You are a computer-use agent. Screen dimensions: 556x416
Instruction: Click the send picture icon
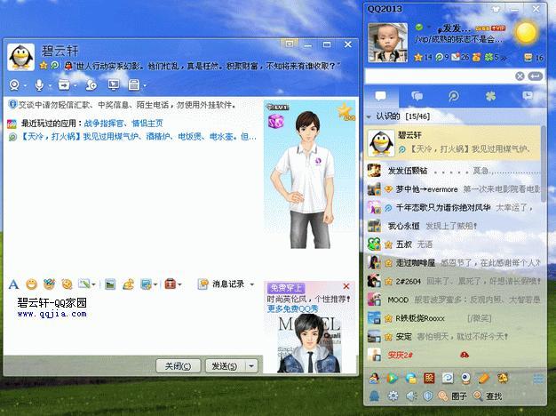coord(110,284)
